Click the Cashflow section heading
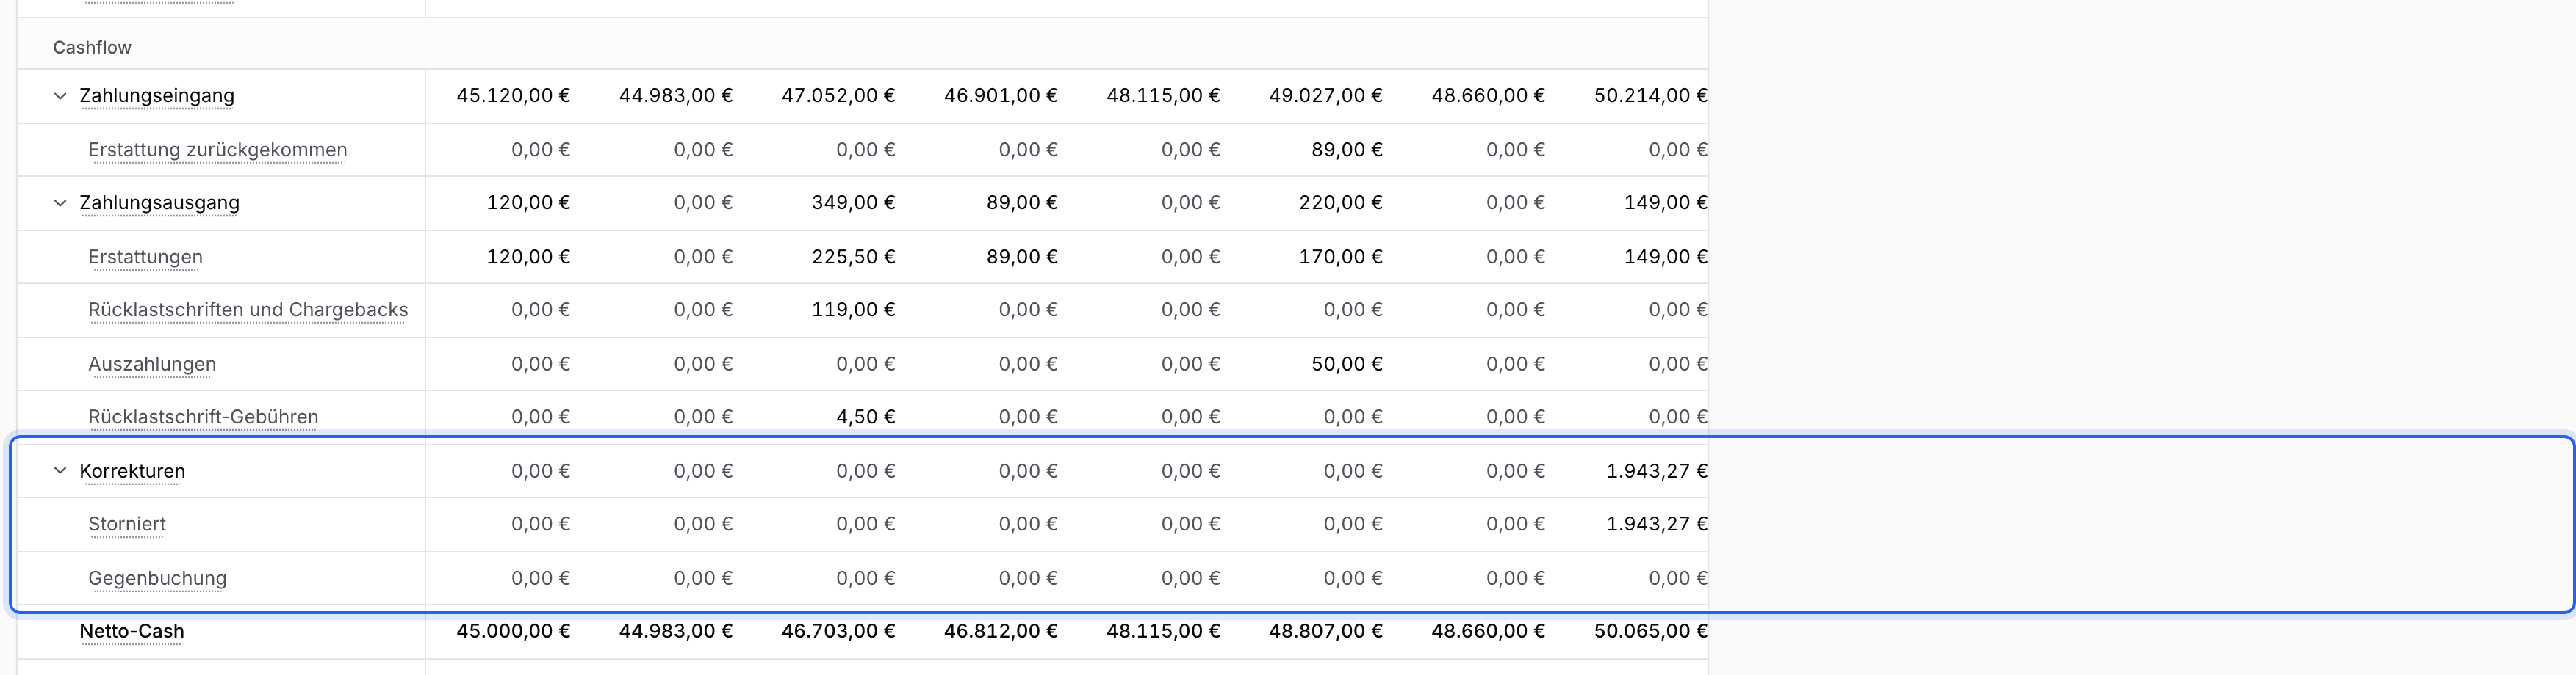Image resolution: width=2576 pixels, height=675 pixels. [x=92, y=47]
